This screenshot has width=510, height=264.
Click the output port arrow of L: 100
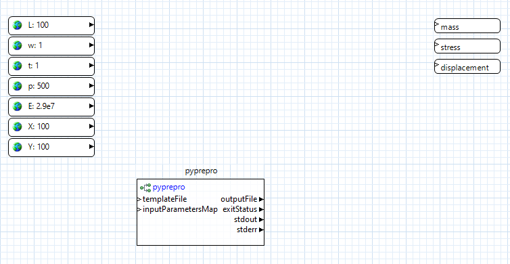[x=91, y=25]
